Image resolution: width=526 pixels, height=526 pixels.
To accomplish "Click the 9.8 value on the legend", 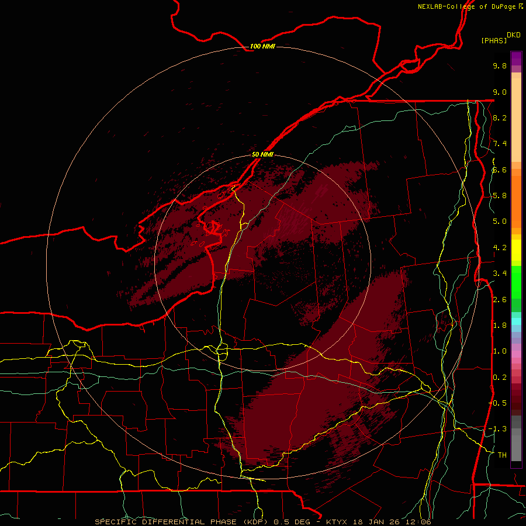I will click(500, 65).
